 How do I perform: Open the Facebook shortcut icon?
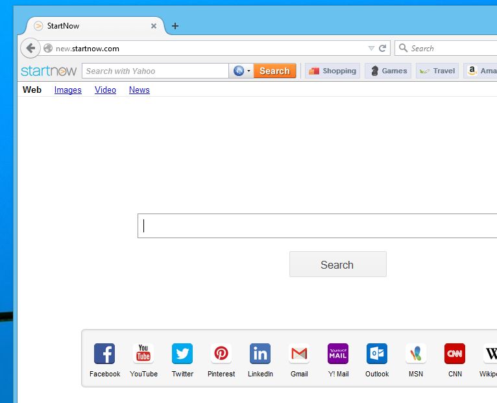pos(104,353)
